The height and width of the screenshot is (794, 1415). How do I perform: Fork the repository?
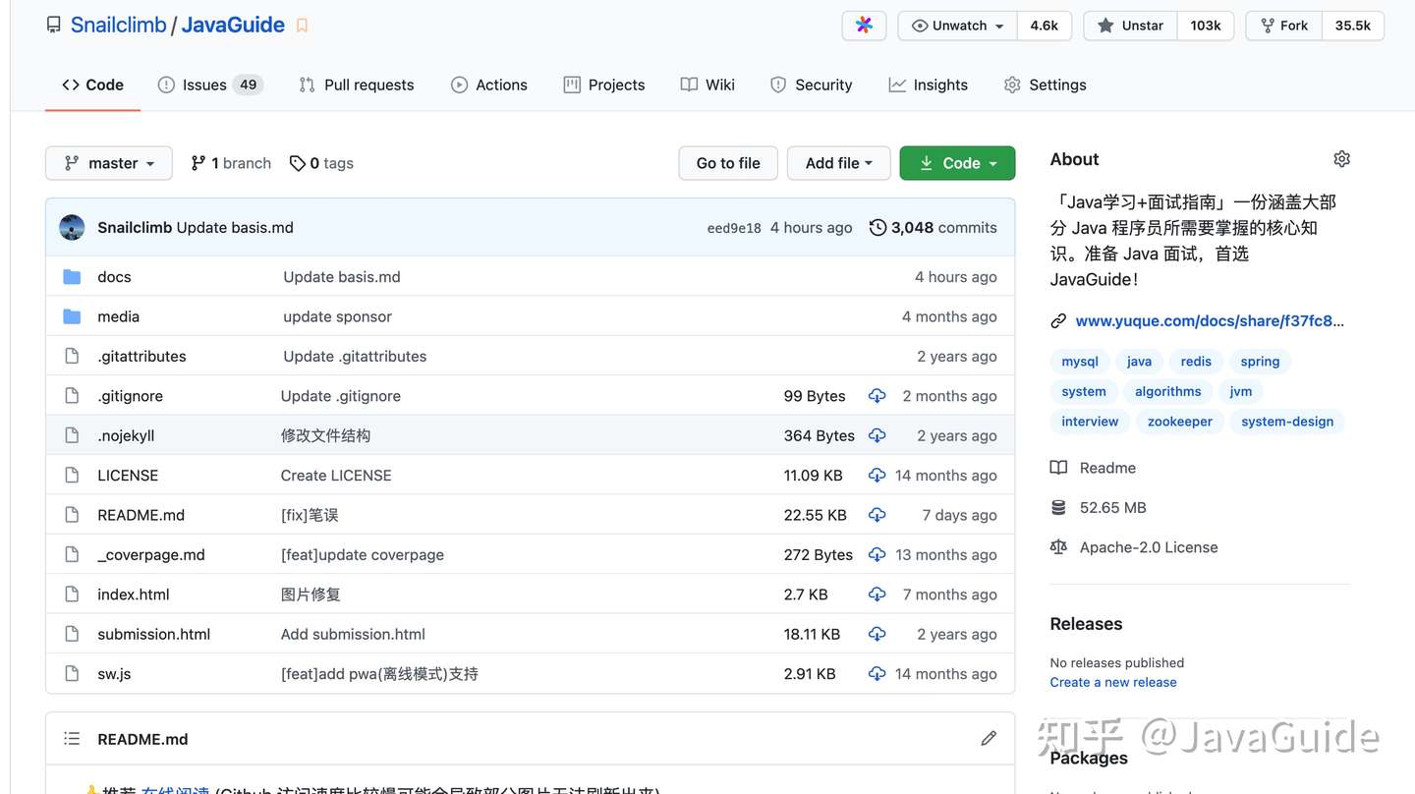[x=1284, y=26]
